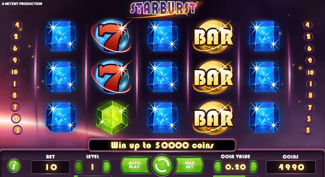Select payline 4 indicator on left side
Image resolution: width=325 pixels, height=177 pixels.
pos(18,25)
